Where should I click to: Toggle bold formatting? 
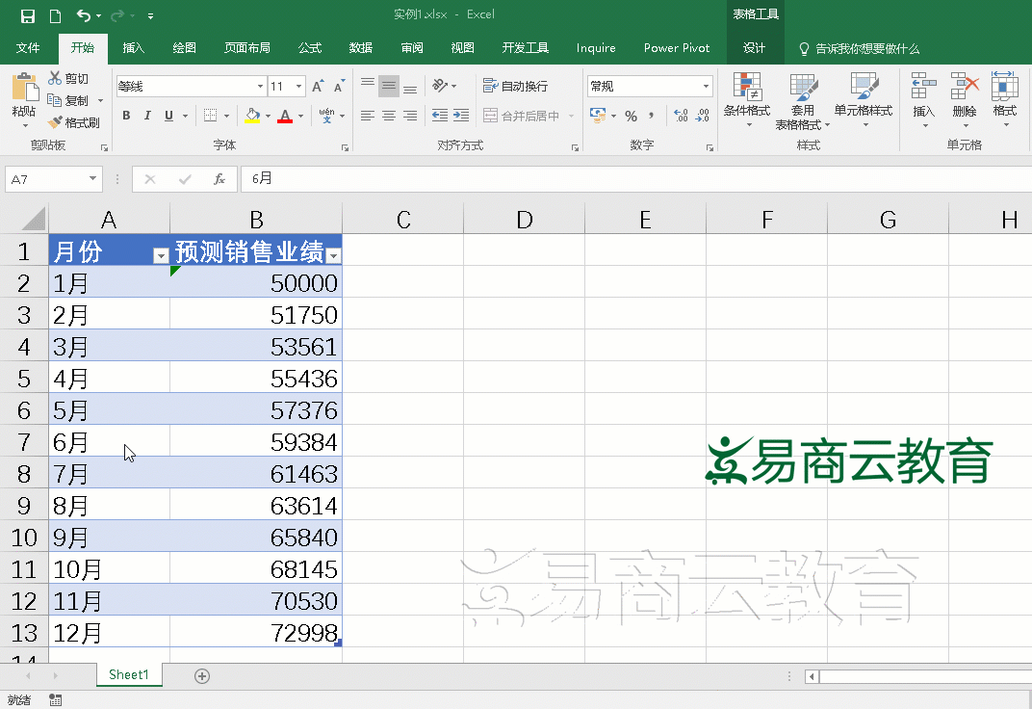[x=126, y=116]
